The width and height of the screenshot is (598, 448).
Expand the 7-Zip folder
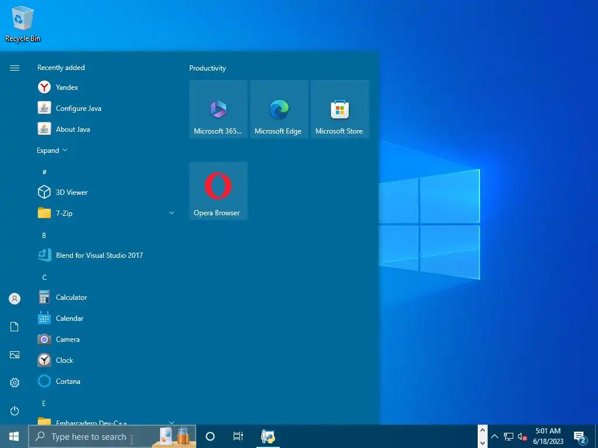(x=106, y=213)
